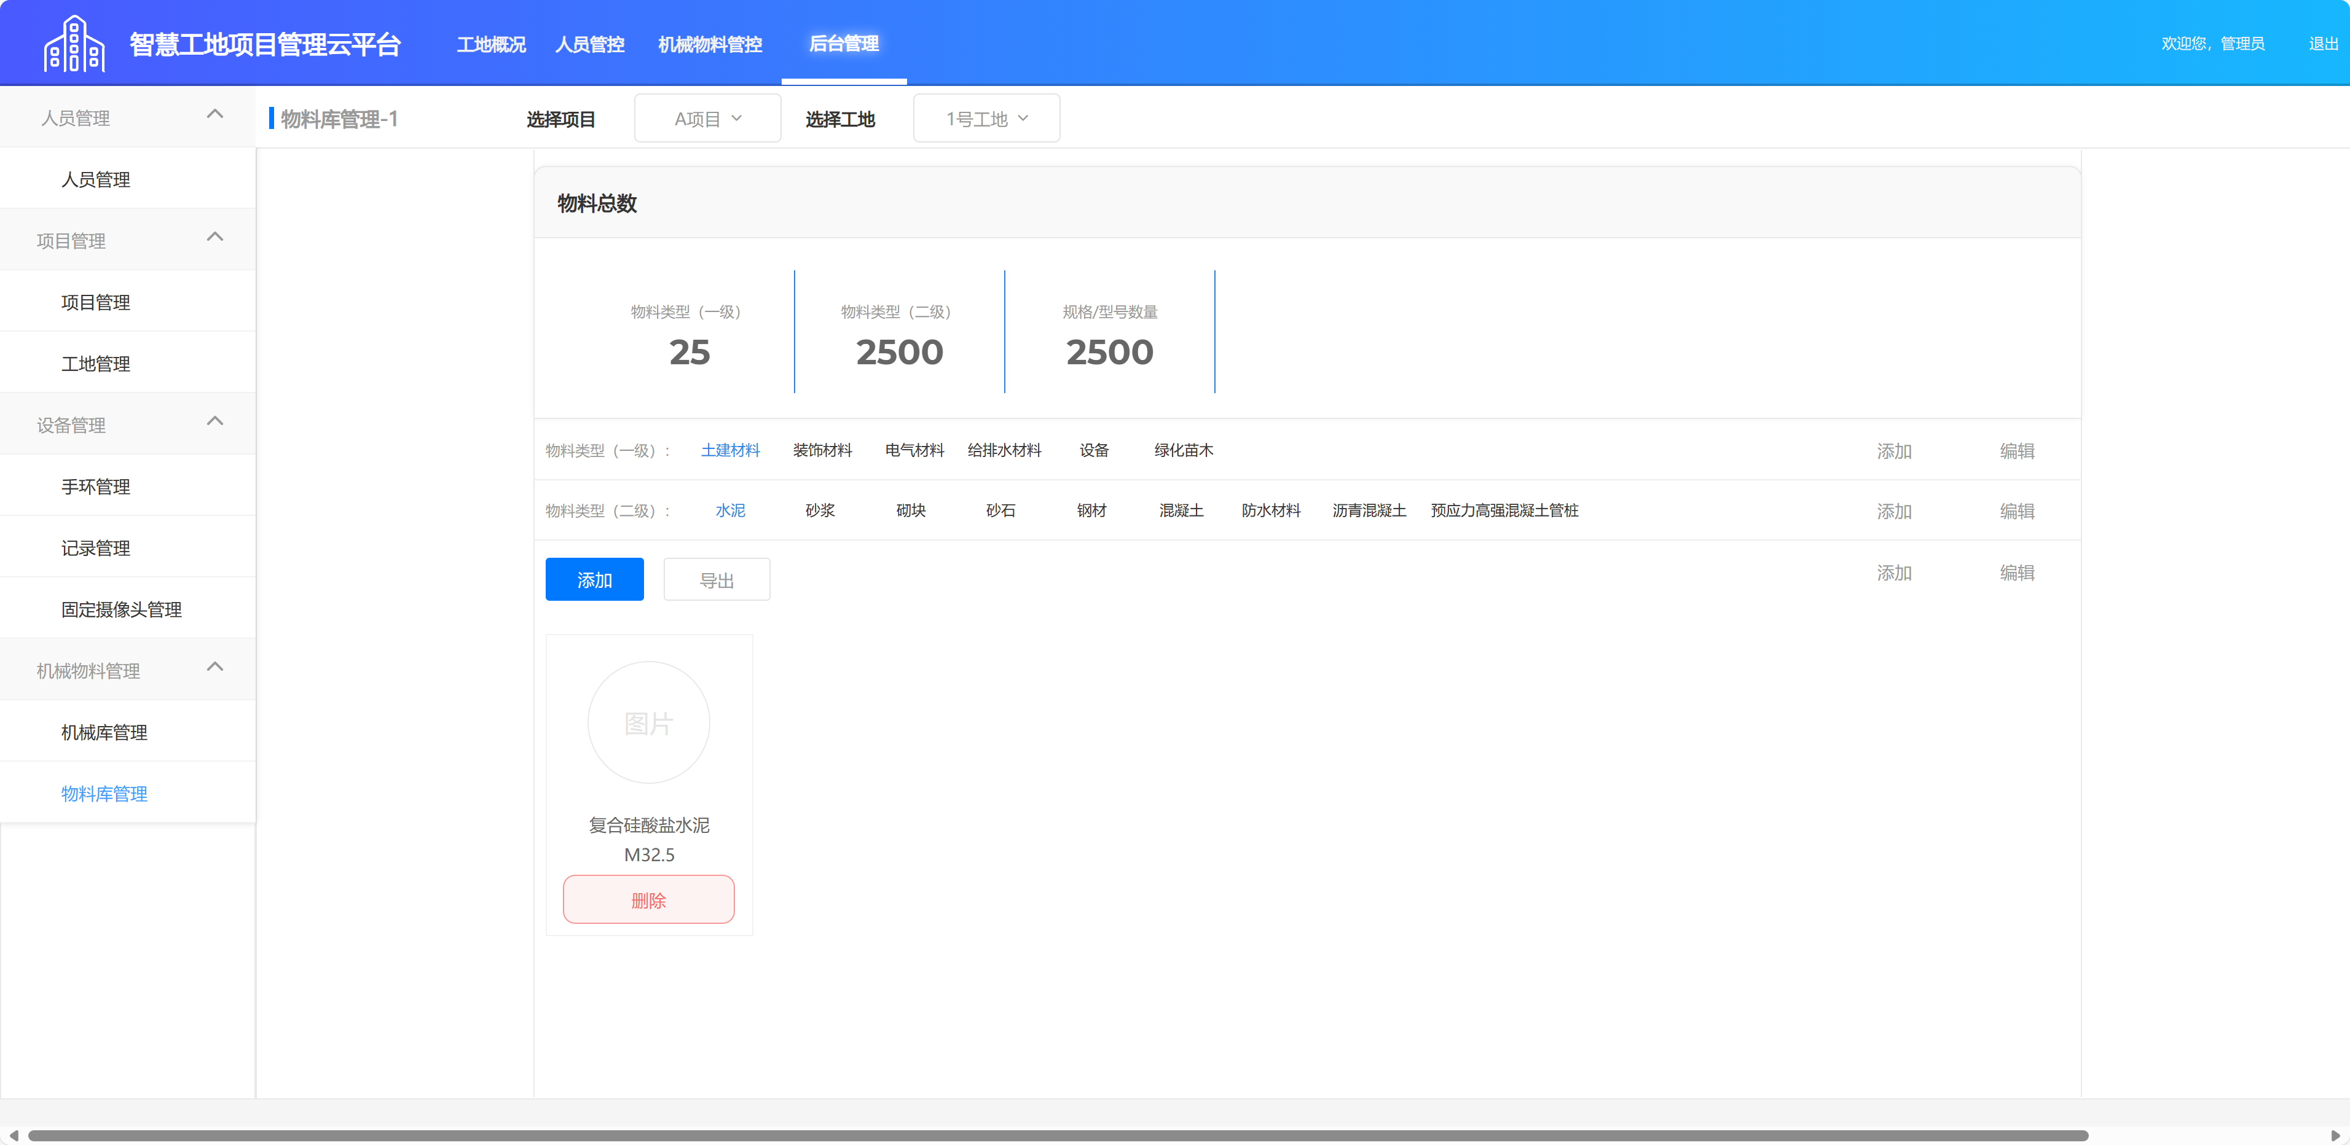Select 装饰材料 first-level type
This screenshot has height=1145, width=2350.
click(822, 450)
